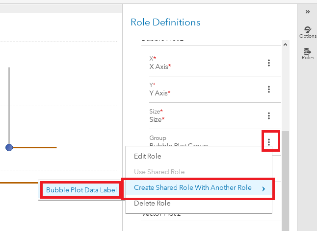This screenshot has width=317, height=231.
Task: Open the Y Axis role three-dot menu
Action: [269, 89]
